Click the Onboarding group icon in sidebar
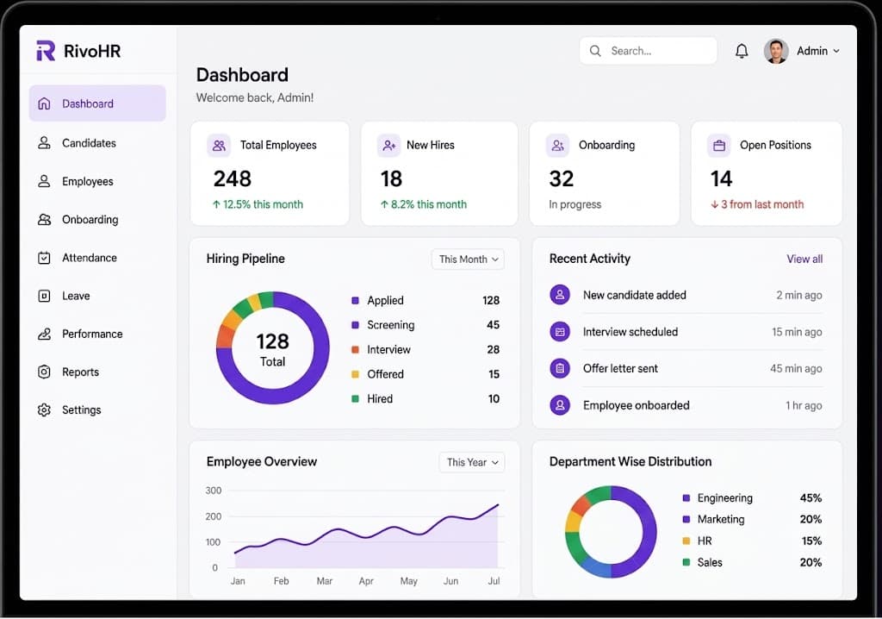This screenshot has height=619, width=882. coord(44,219)
